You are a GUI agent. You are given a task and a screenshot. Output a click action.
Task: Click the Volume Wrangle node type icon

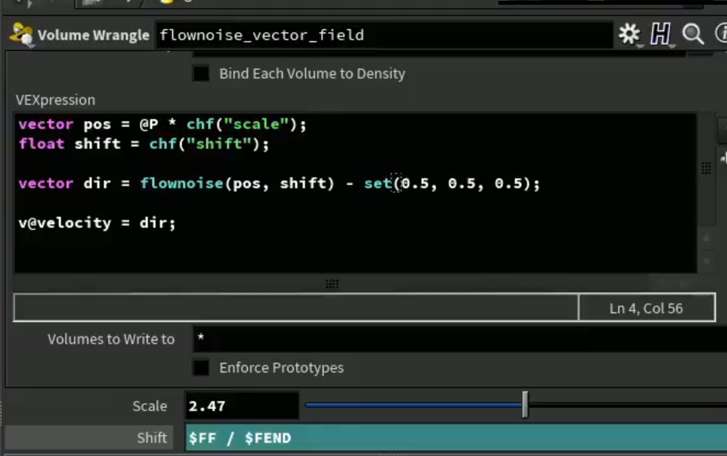[x=21, y=35]
